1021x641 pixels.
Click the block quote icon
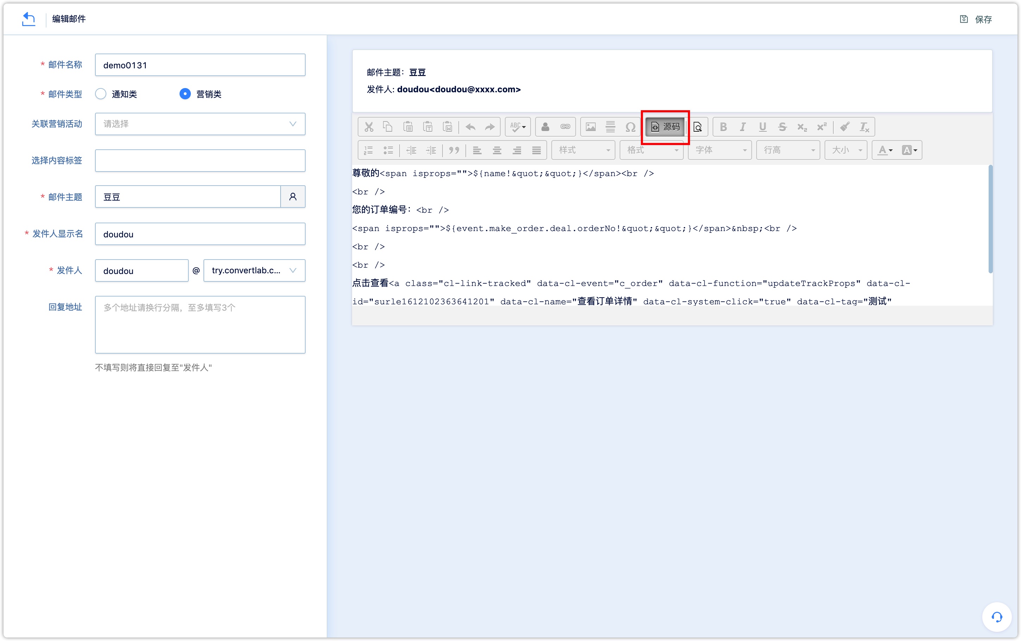pos(454,150)
